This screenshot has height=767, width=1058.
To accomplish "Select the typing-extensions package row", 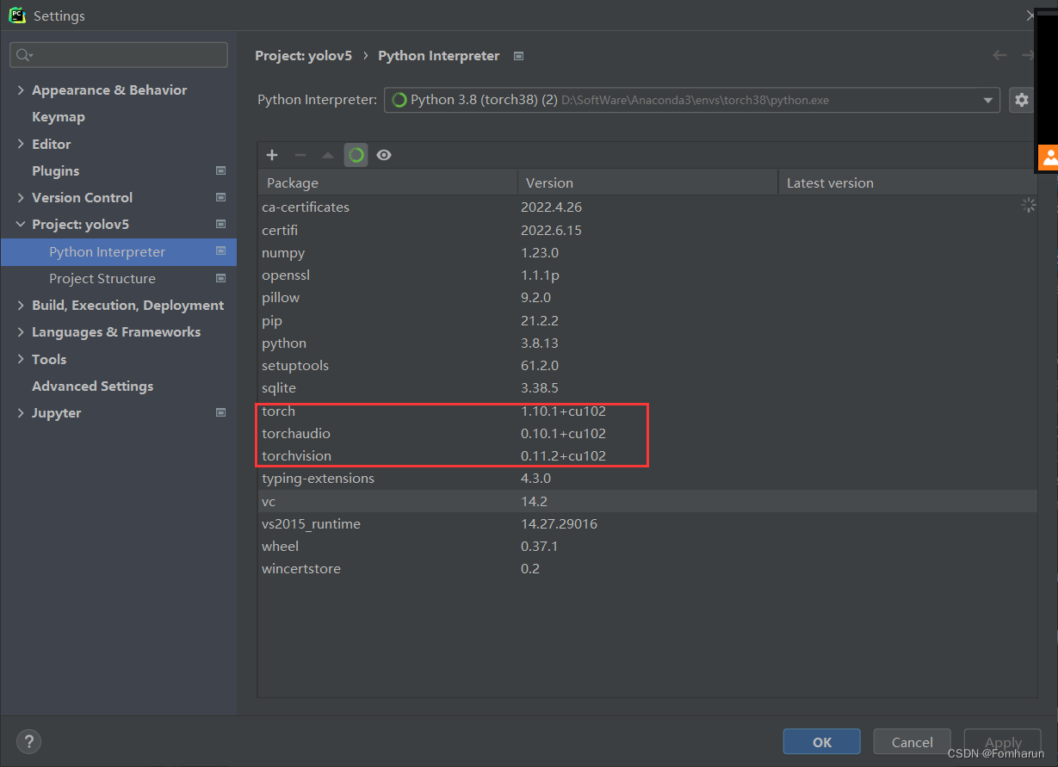I will [x=647, y=478].
